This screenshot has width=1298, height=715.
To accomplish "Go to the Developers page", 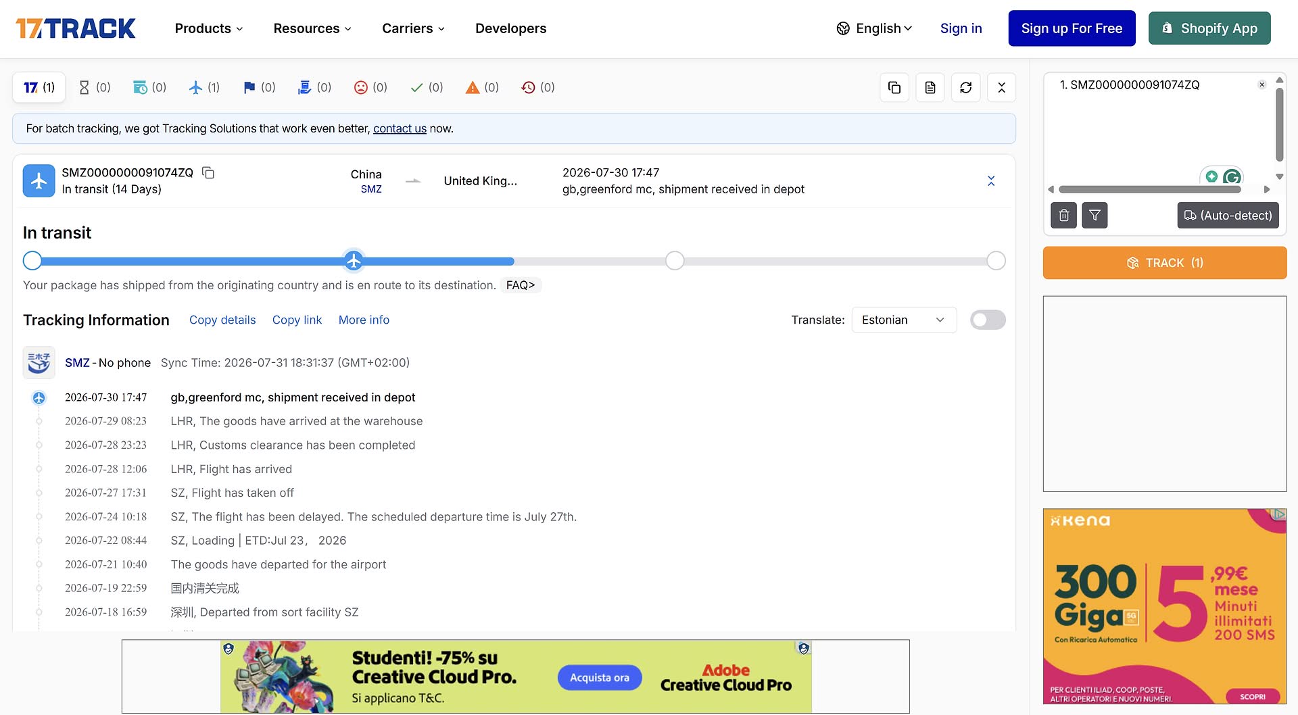I will pyautogui.click(x=510, y=28).
